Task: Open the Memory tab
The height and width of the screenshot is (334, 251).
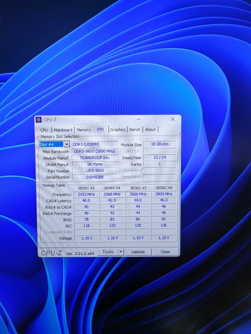Action: tap(83, 130)
